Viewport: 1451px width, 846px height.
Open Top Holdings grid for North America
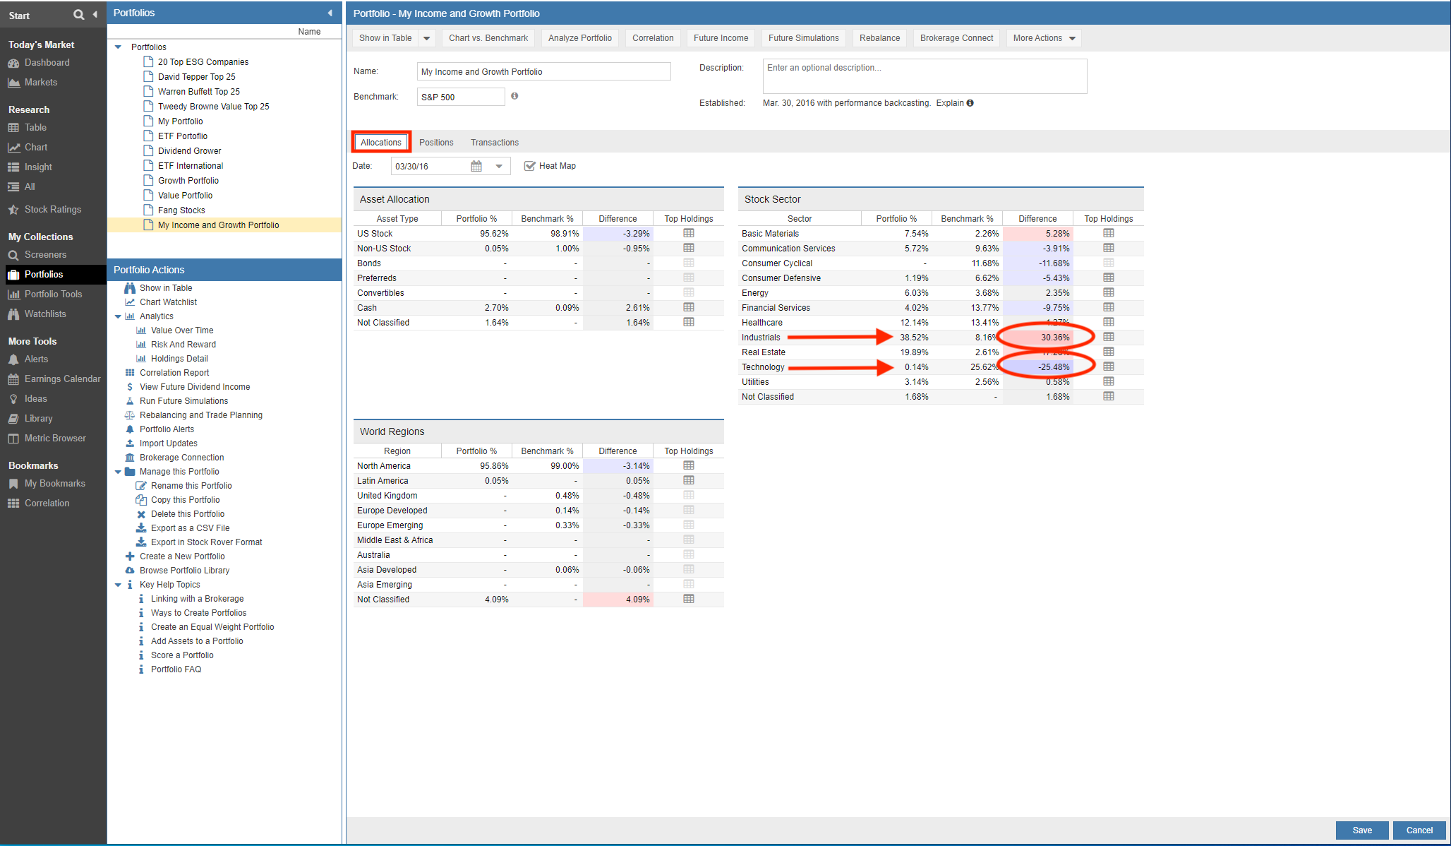click(x=688, y=465)
